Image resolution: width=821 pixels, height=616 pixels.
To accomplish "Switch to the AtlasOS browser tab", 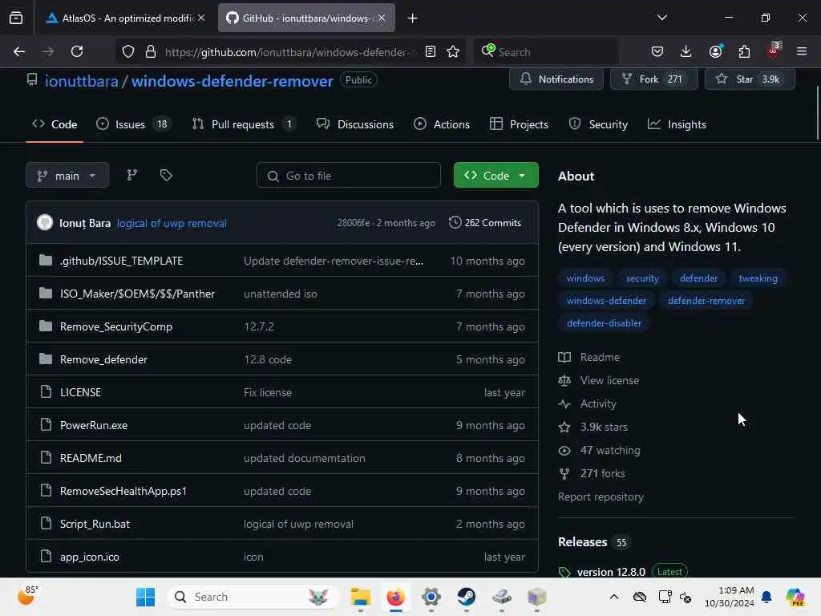I will 119,18.
